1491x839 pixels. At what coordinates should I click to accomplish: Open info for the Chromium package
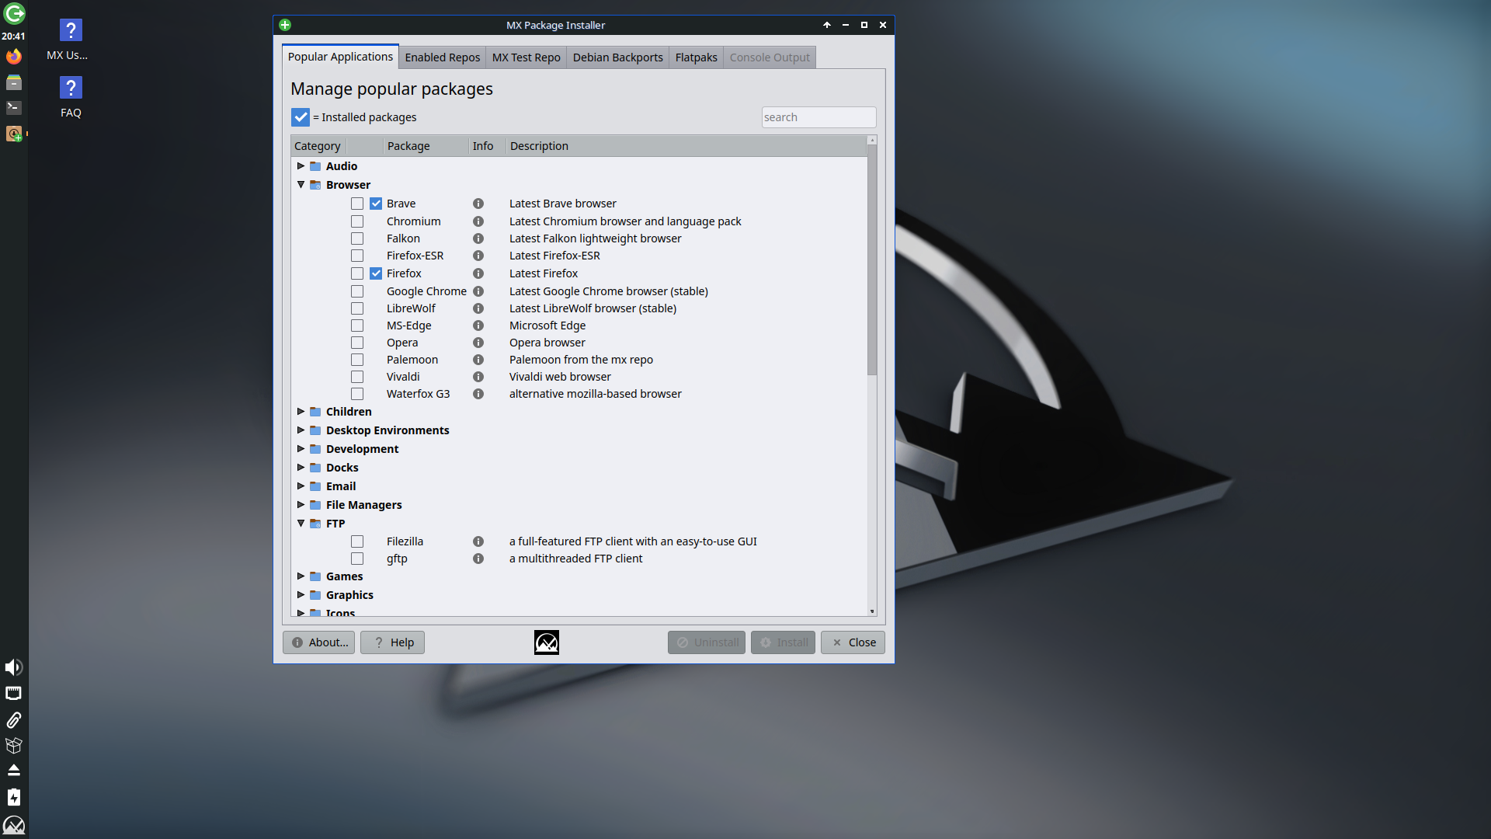click(478, 221)
